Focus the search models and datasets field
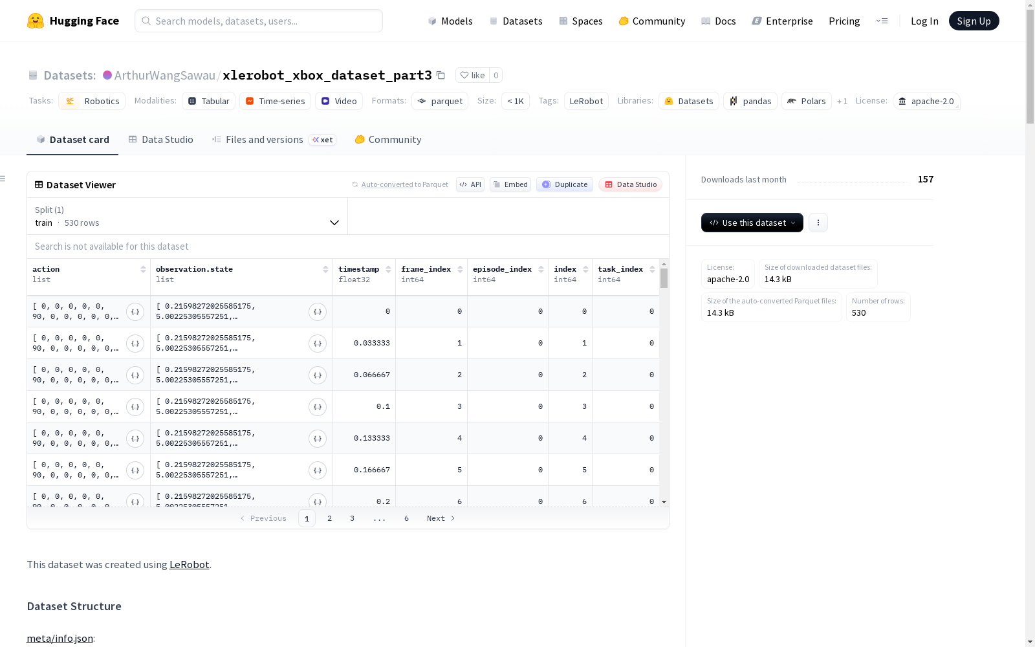 259,21
